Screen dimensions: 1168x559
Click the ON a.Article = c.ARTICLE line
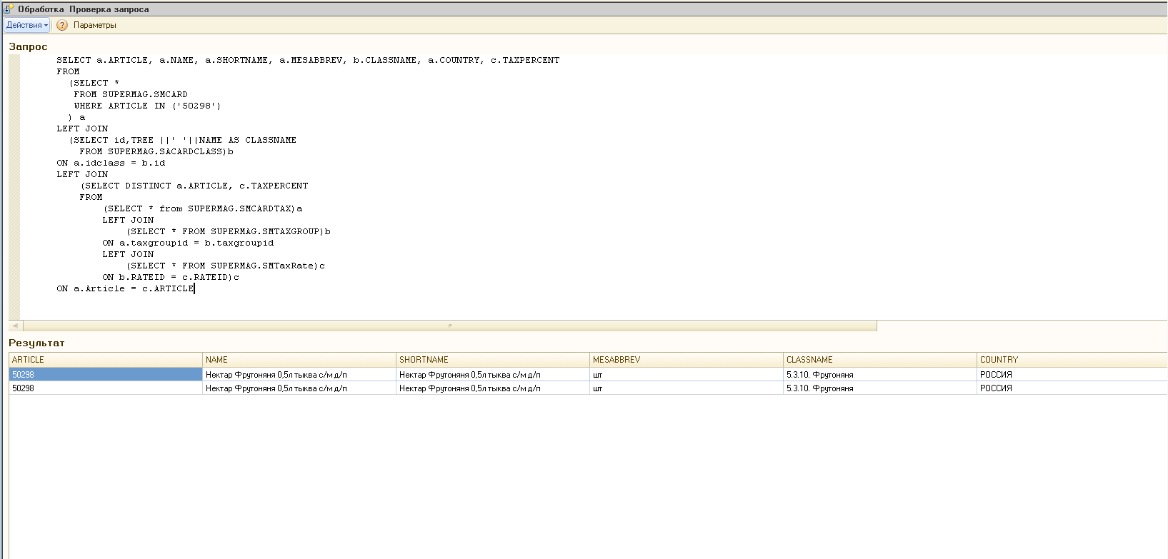point(125,288)
